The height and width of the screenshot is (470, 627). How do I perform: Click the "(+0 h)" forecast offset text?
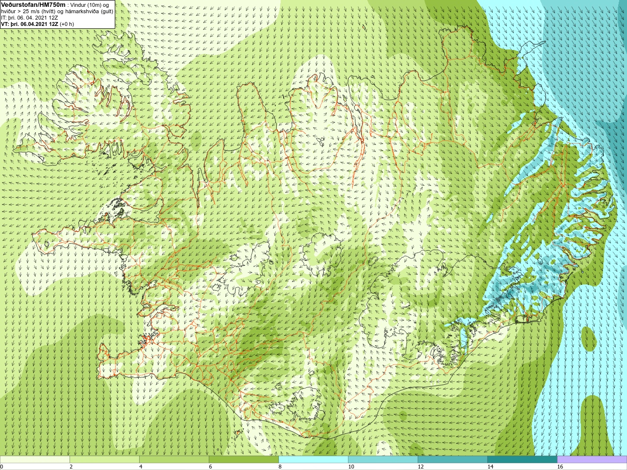pyautogui.click(x=67, y=24)
